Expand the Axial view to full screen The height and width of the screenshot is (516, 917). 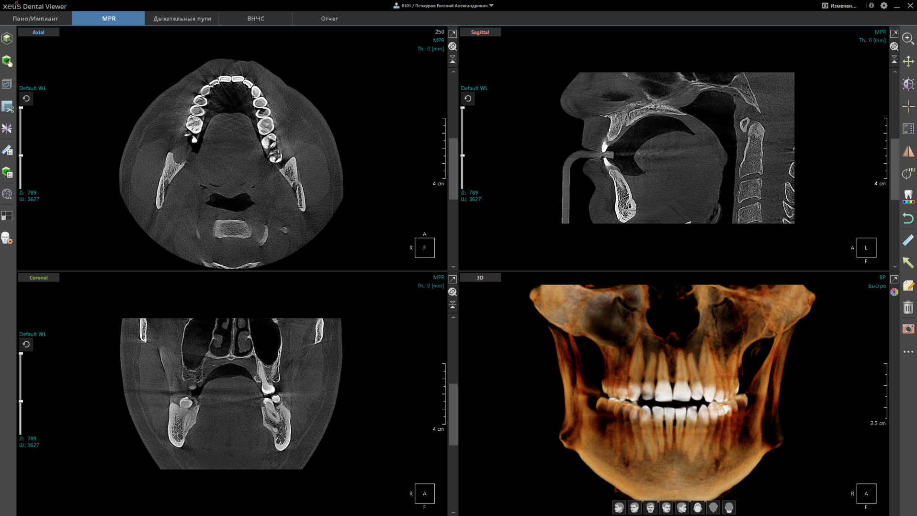pos(453,34)
